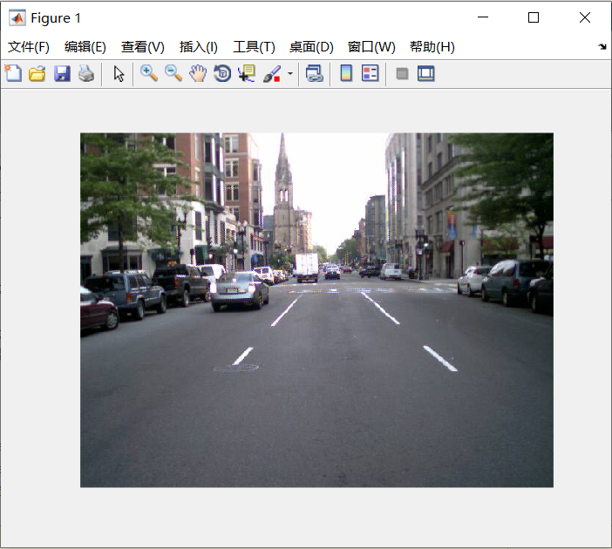
Task: Click the Link Plot icon
Action: point(315,73)
